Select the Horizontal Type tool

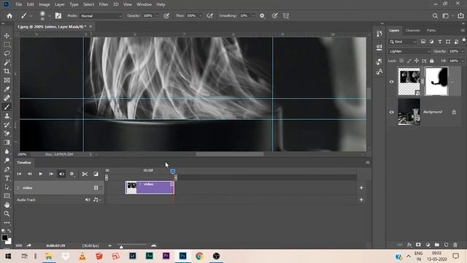click(7, 178)
